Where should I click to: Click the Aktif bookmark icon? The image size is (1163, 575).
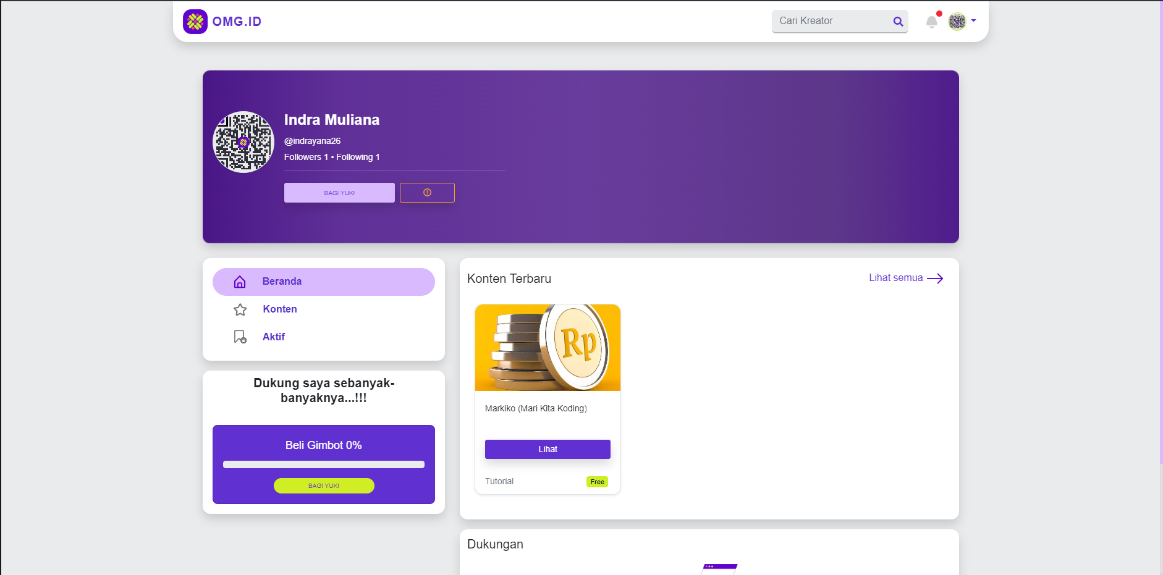(240, 337)
